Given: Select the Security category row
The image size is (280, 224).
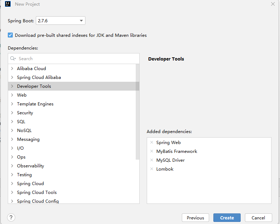Looking at the screenshot, I should click(x=72, y=113).
